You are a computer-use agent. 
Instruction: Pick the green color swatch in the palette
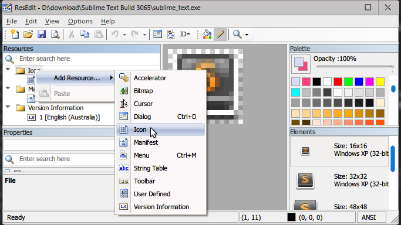(x=348, y=81)
